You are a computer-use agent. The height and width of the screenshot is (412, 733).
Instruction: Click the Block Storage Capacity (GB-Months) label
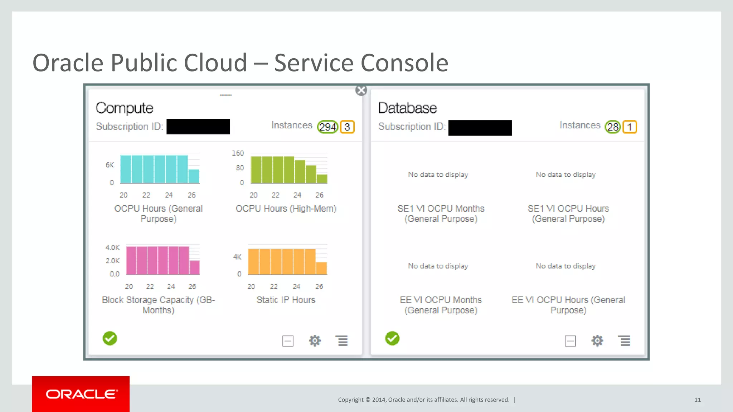coord(158,305)
